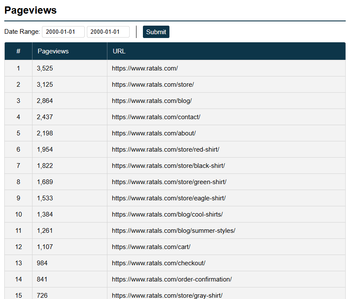Select the store/red-shirt/ URL
The width and height of the screenshot is (350, 299).
[166, 149]
